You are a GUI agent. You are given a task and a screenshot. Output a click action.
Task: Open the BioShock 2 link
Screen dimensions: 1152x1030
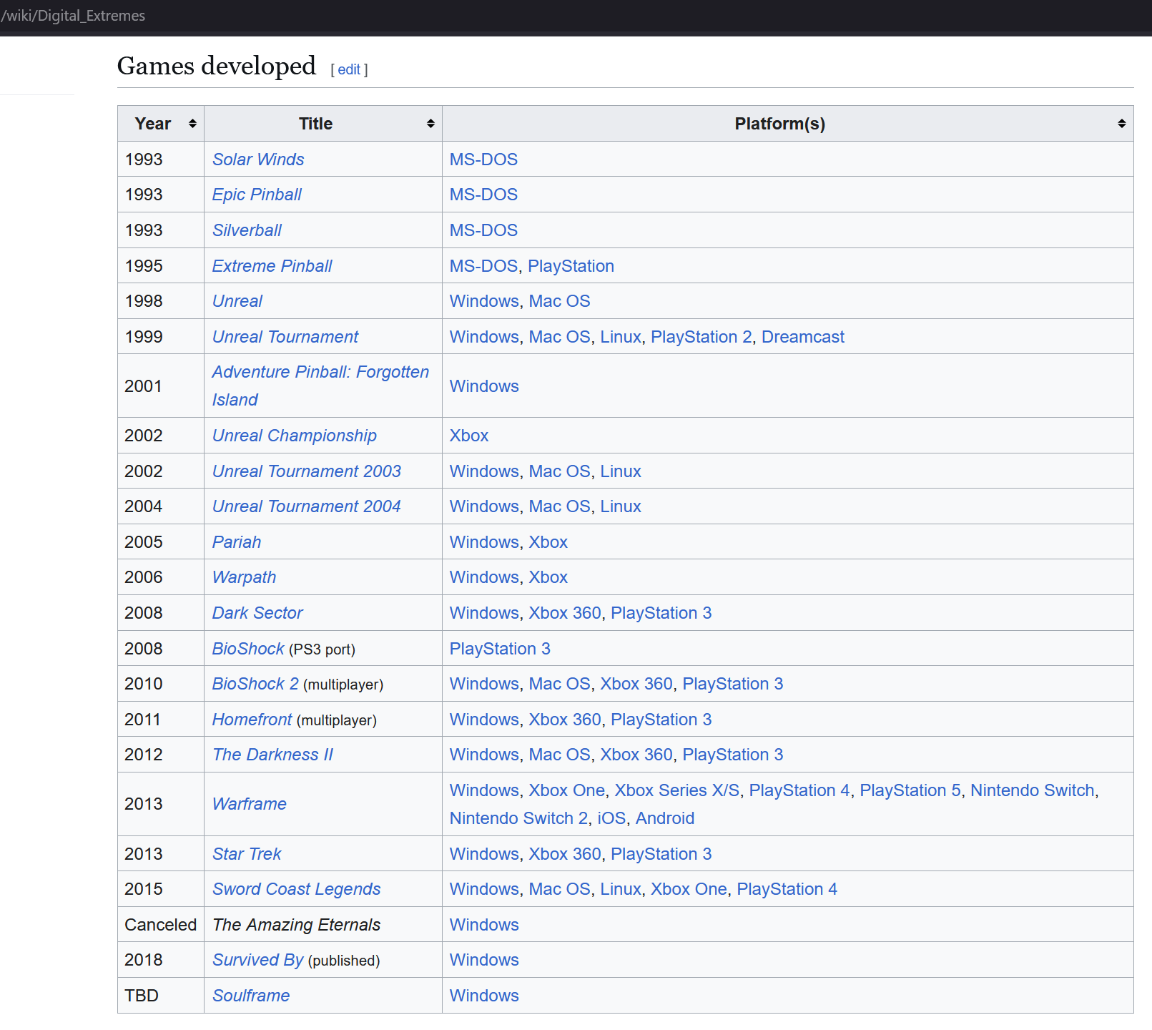point(255,684)
